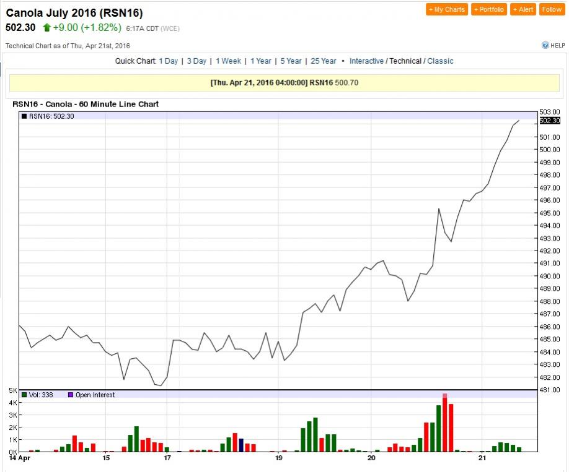Click the green Vol legend square

tap(24, 395)
